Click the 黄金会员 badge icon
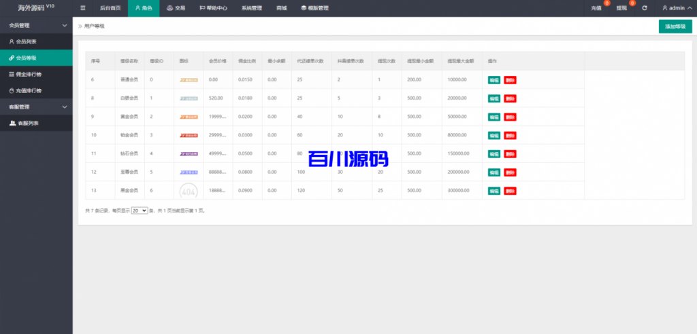 click(189, 117)
